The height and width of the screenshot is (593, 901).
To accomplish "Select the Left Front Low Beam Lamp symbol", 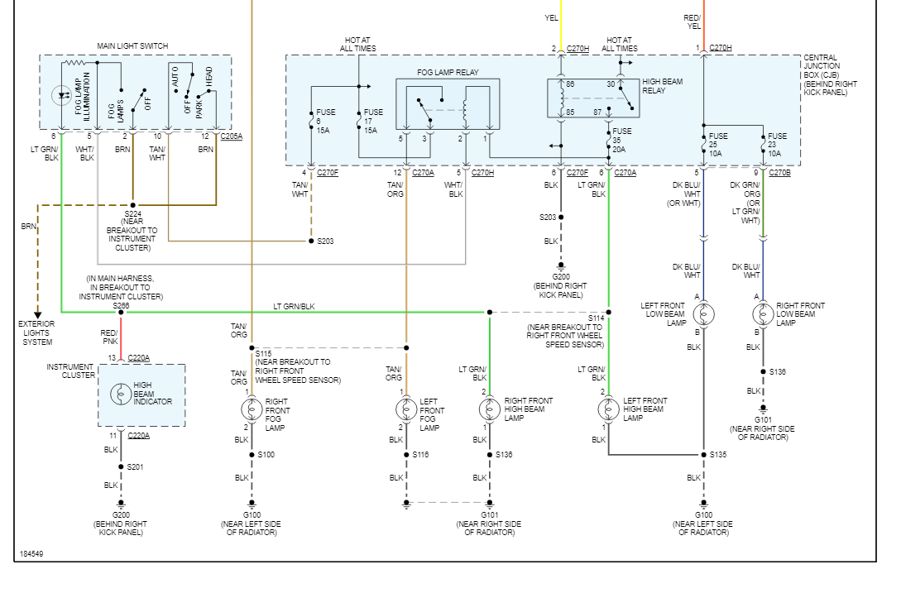I will 703,314.
